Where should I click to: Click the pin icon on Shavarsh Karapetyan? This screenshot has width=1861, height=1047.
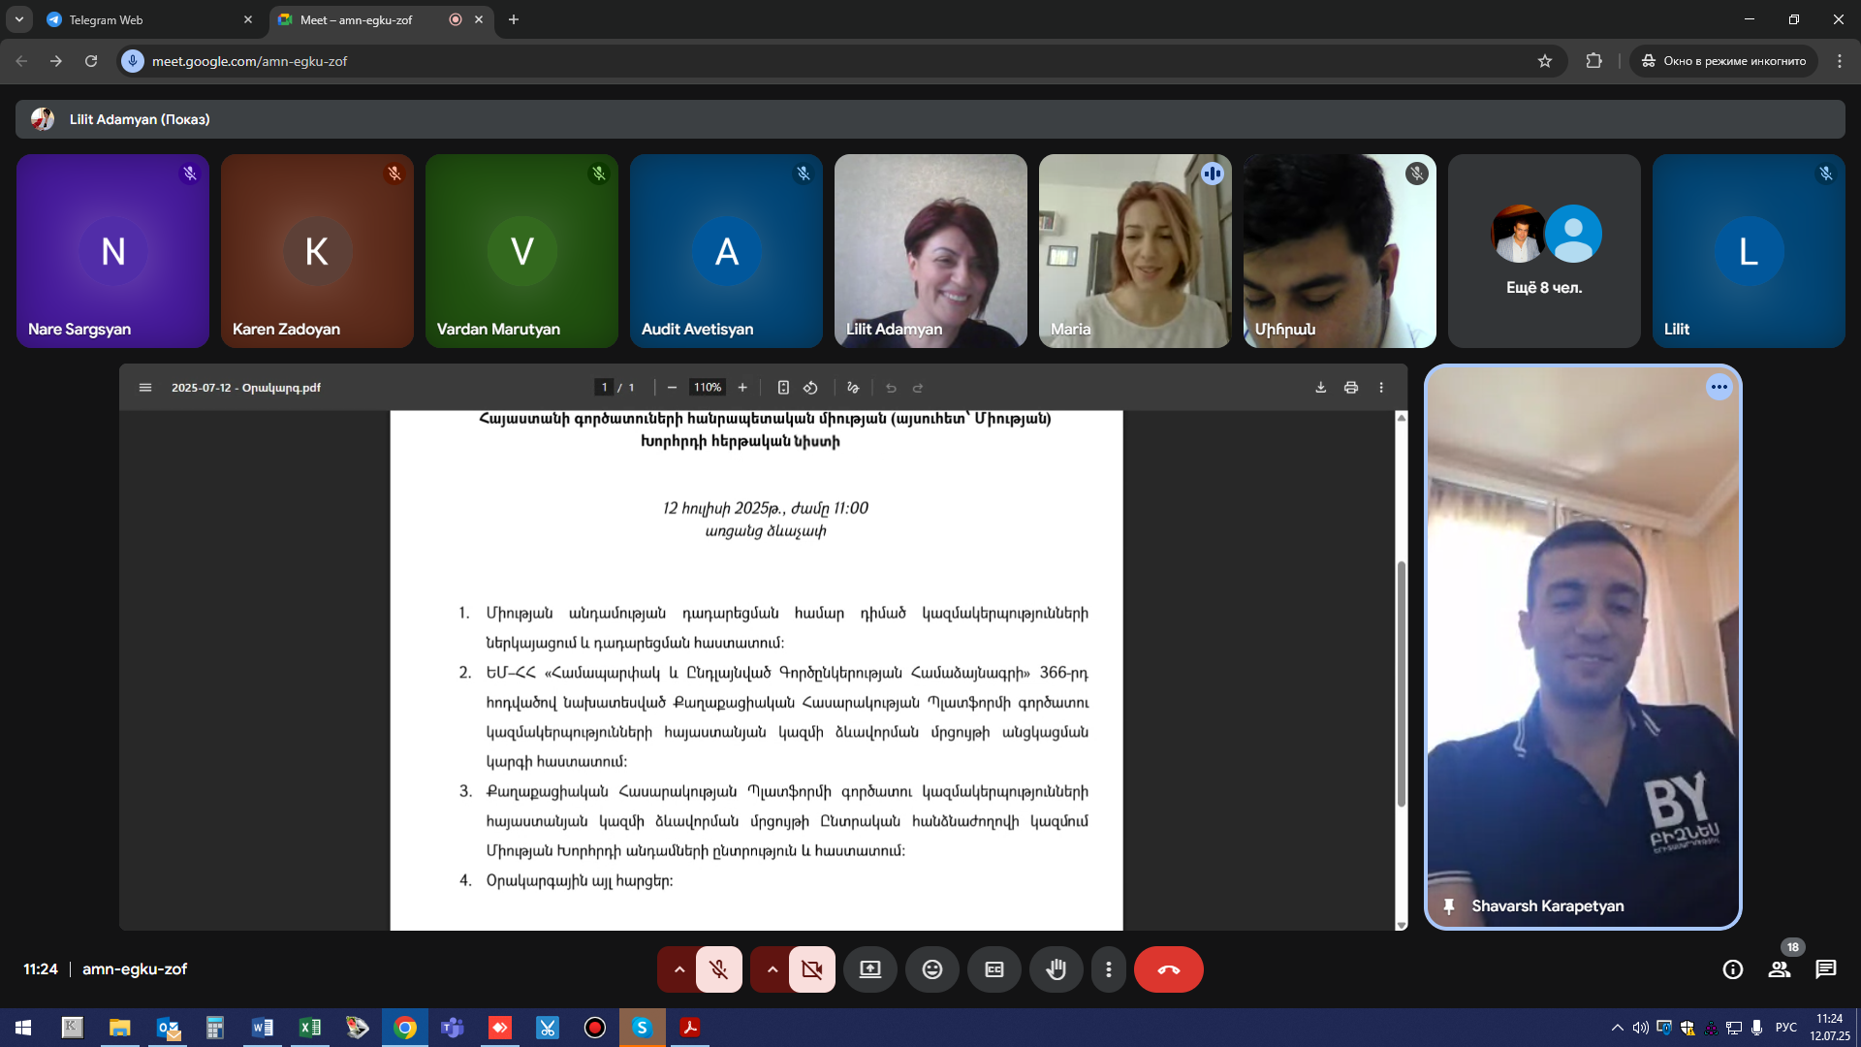pyautogui.click(x=1449, y=906)
